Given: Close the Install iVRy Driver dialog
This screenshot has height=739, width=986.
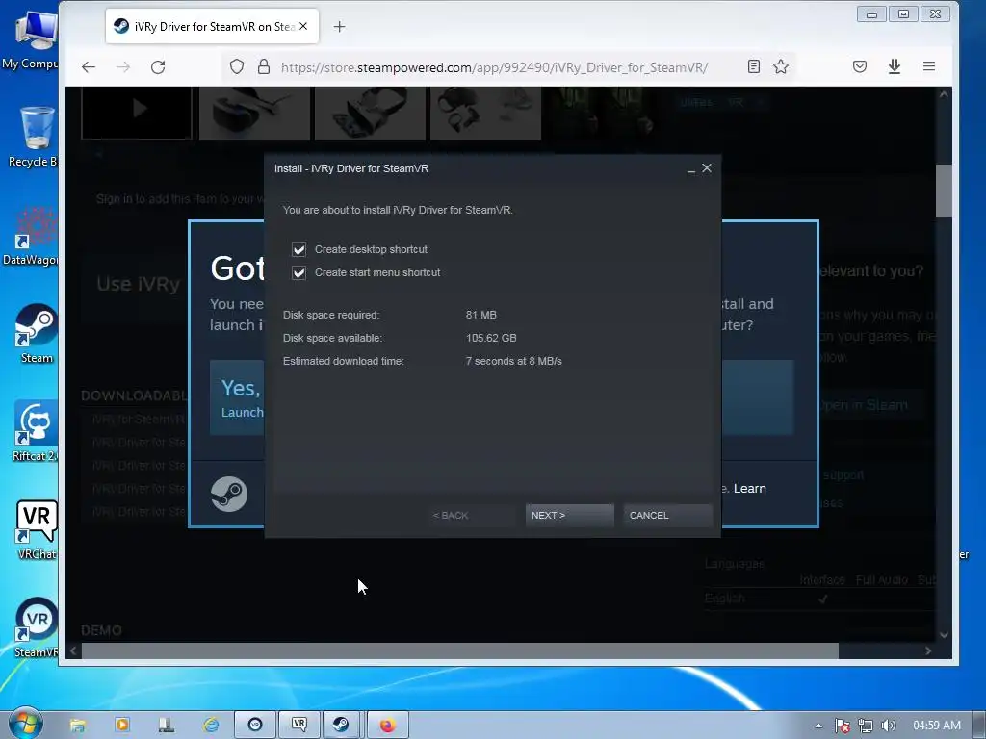Looking at the screenshot, I should 707,168.
